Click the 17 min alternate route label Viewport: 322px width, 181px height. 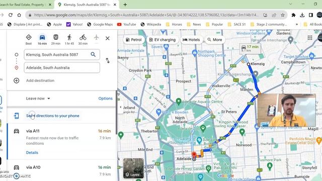(x=250, y=48)
